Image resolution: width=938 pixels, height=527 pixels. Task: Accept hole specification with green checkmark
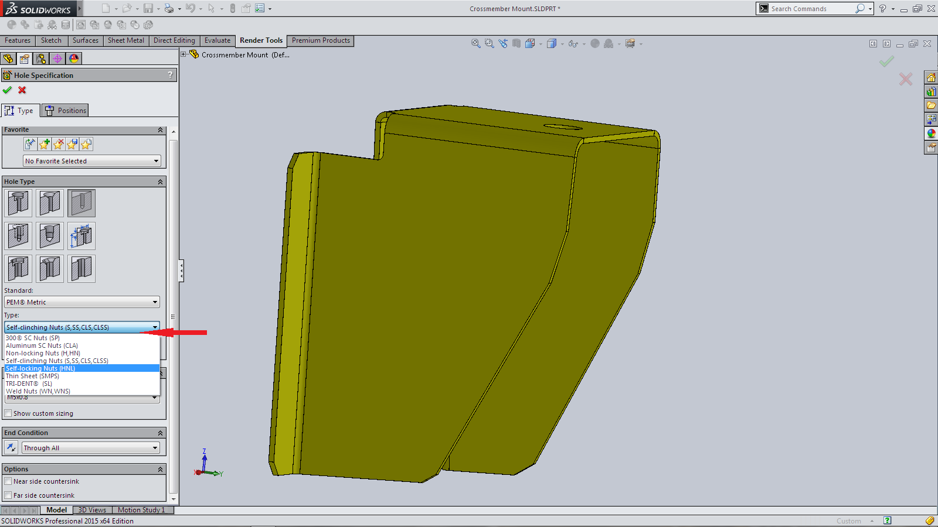point(7,90)
